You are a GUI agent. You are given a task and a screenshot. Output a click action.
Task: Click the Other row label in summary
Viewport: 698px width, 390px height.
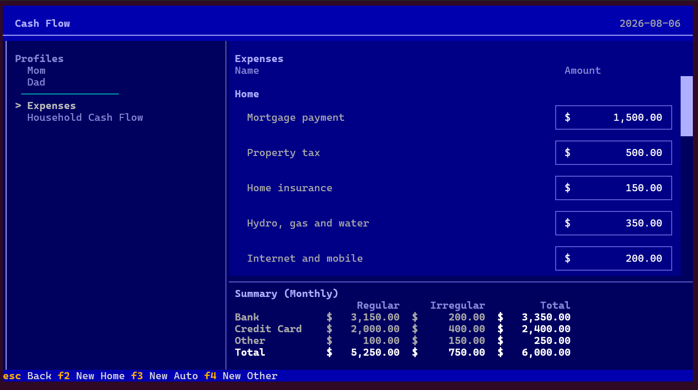[250, 341]
